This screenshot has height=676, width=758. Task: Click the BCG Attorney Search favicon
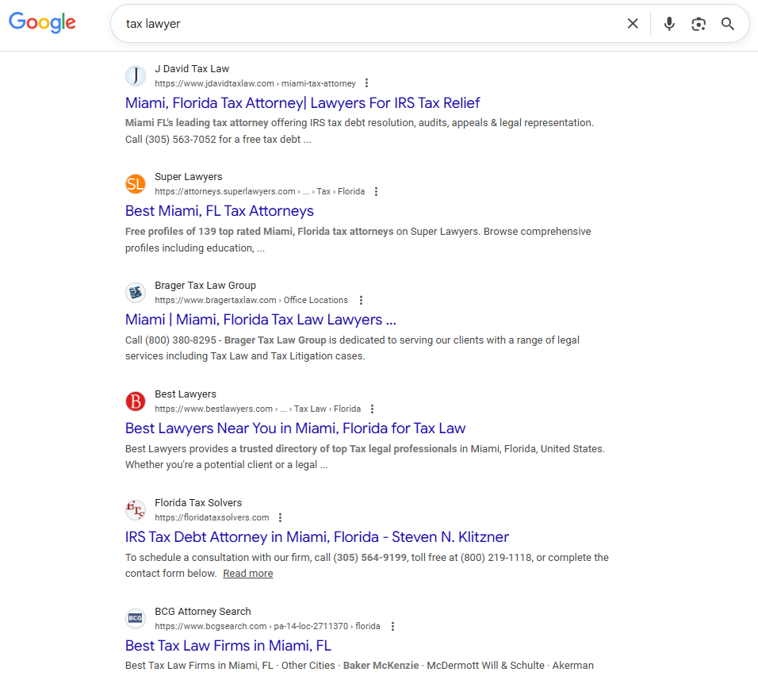135,618
